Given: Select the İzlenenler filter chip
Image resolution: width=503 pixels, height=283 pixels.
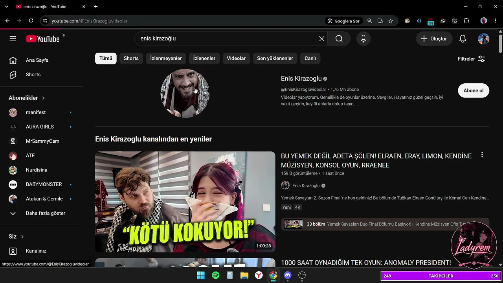Looking at the screenshot, I should pyautogui.click(x=204, y=58).
